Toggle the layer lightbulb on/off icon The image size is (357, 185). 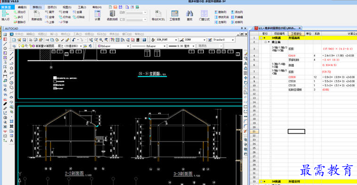(x=19, y=46)
